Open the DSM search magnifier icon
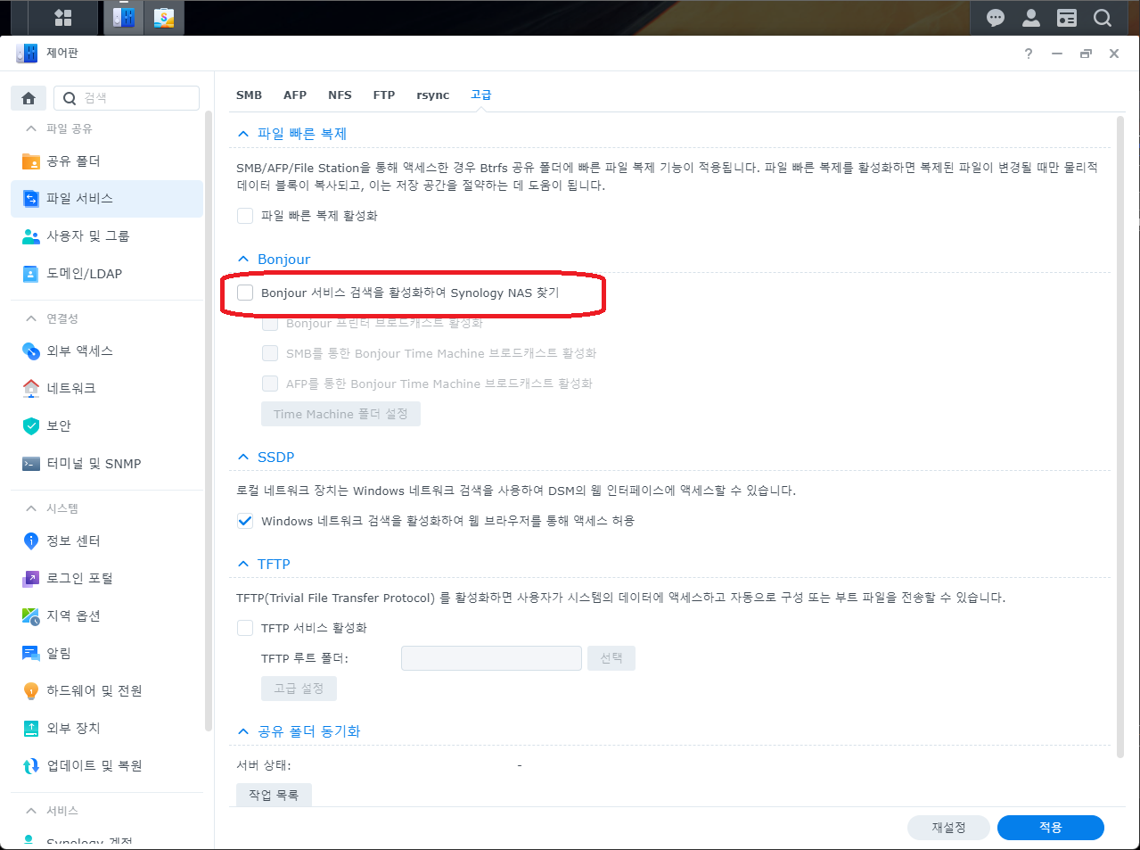This screenshot has height=850, width=1140. pos(1103,18)
